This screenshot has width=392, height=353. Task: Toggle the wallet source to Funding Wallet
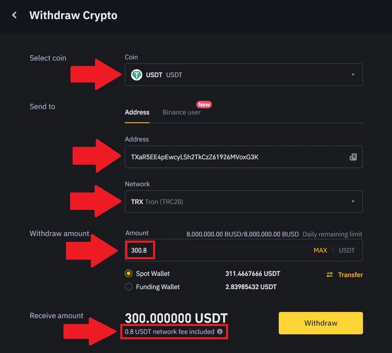[129, 287]
